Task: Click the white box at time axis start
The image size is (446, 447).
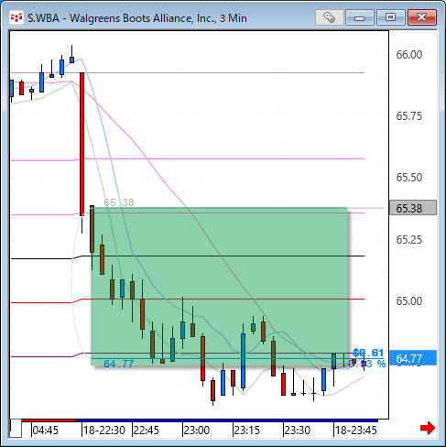Action: pyautogui.click(x=16, y=429)
